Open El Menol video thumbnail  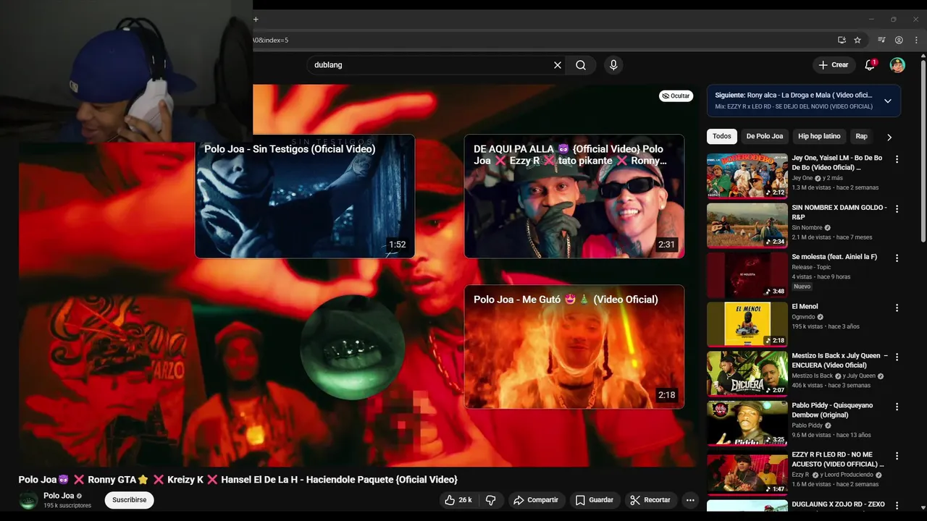pyautogui.click(x=747, y=324)
